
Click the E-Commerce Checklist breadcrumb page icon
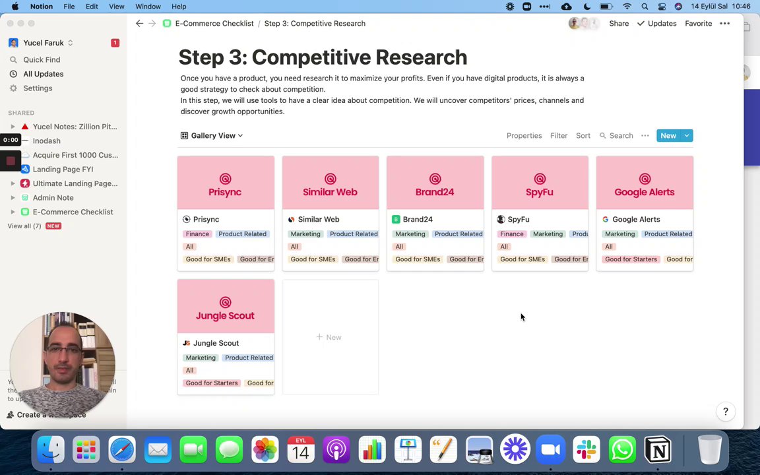[167, 23]
